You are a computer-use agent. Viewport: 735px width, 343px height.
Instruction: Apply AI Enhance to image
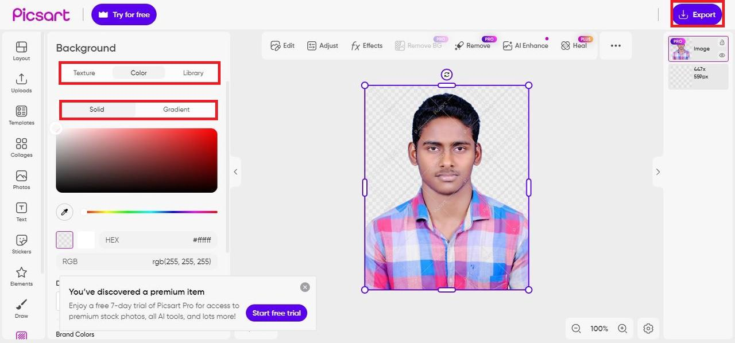click(525, 45)
